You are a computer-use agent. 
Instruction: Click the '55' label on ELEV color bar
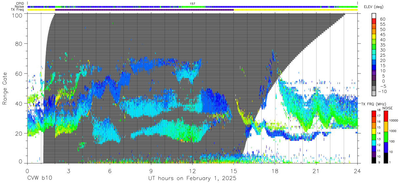click(383, 24)
